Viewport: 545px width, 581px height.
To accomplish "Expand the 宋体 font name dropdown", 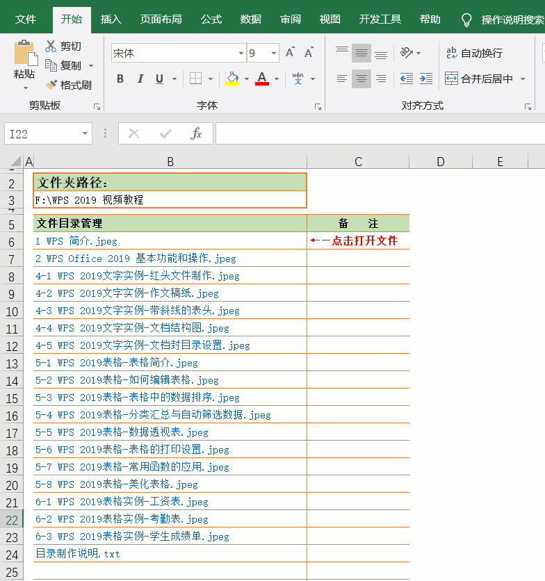I will 241,53.
